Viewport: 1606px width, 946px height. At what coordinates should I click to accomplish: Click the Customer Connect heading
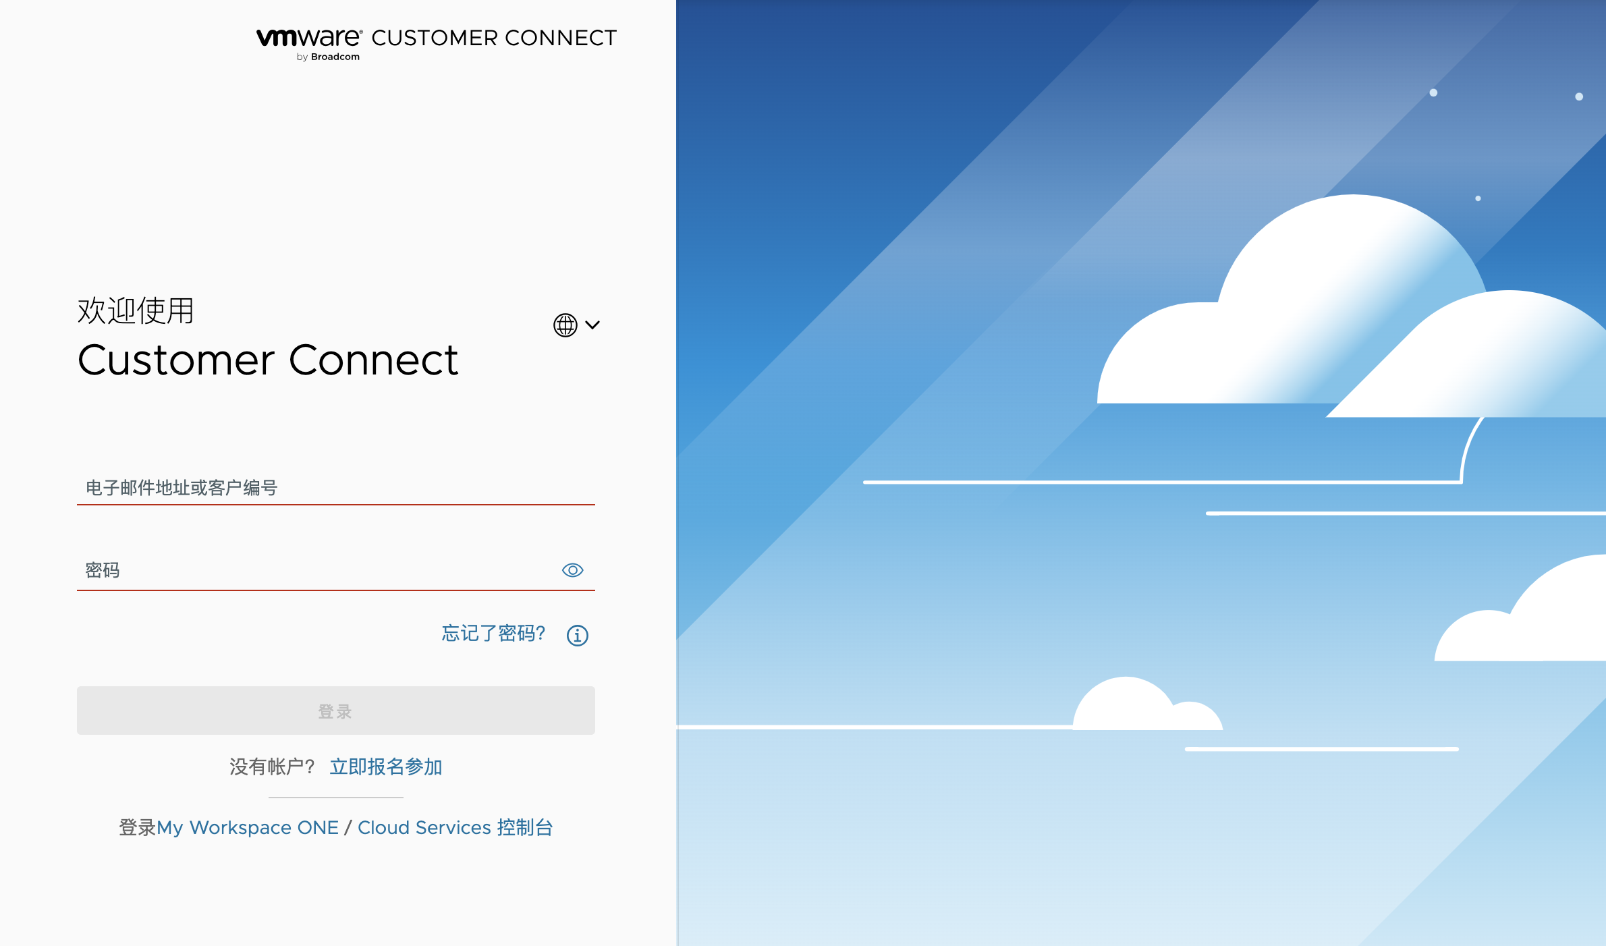(x=268, y=360)
